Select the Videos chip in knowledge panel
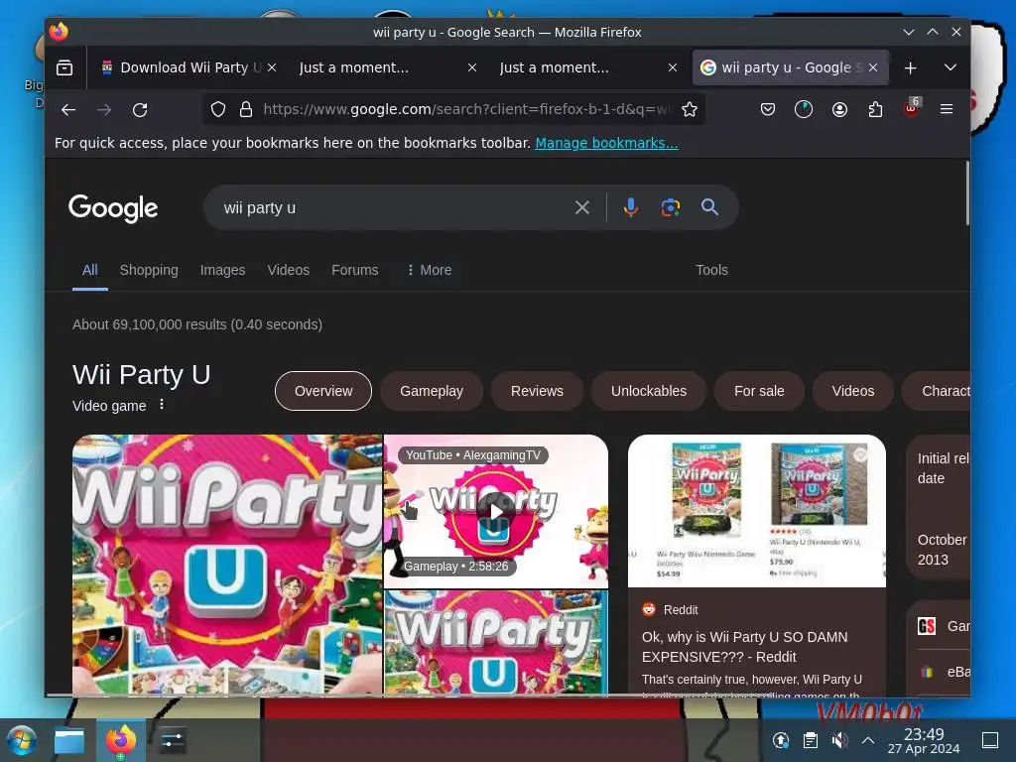The width and height of the screenshot is (1016, 762). 852,391
